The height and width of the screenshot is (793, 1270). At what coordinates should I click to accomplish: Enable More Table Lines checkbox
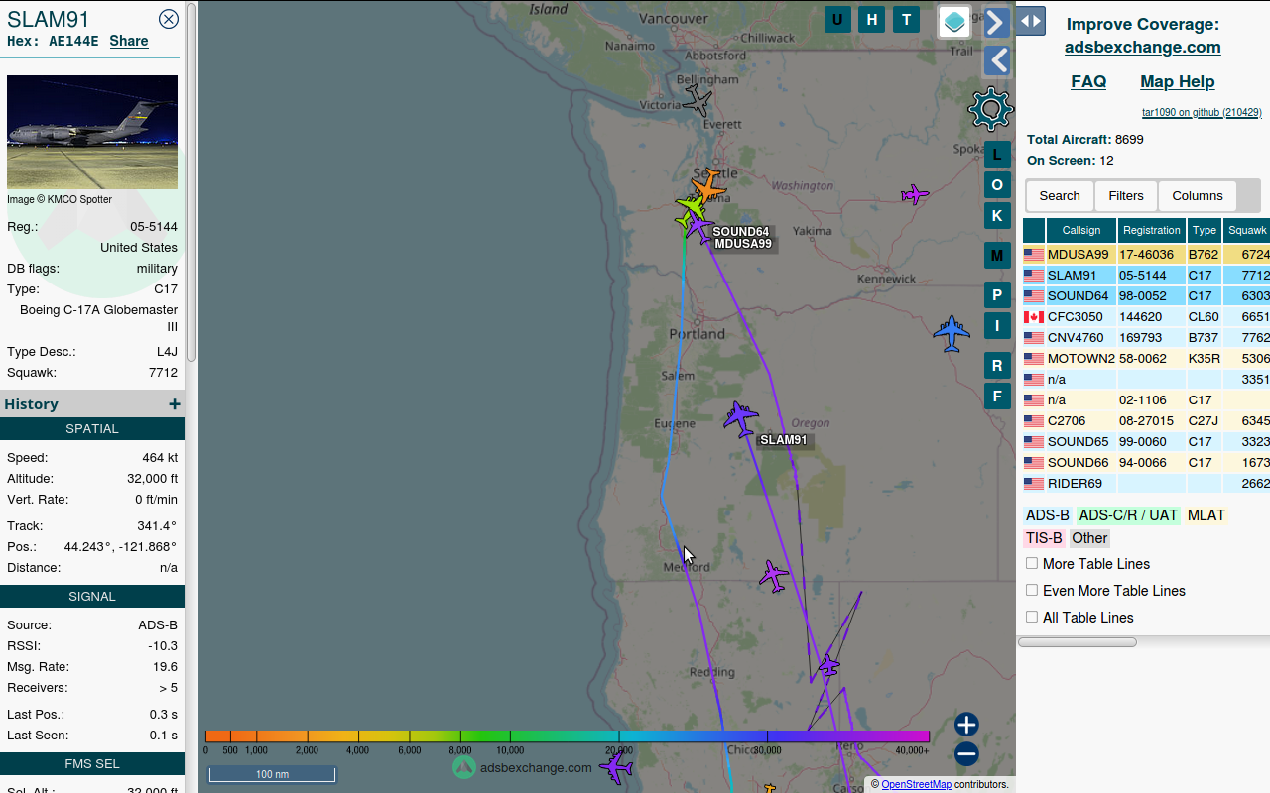coord(1032,563)
